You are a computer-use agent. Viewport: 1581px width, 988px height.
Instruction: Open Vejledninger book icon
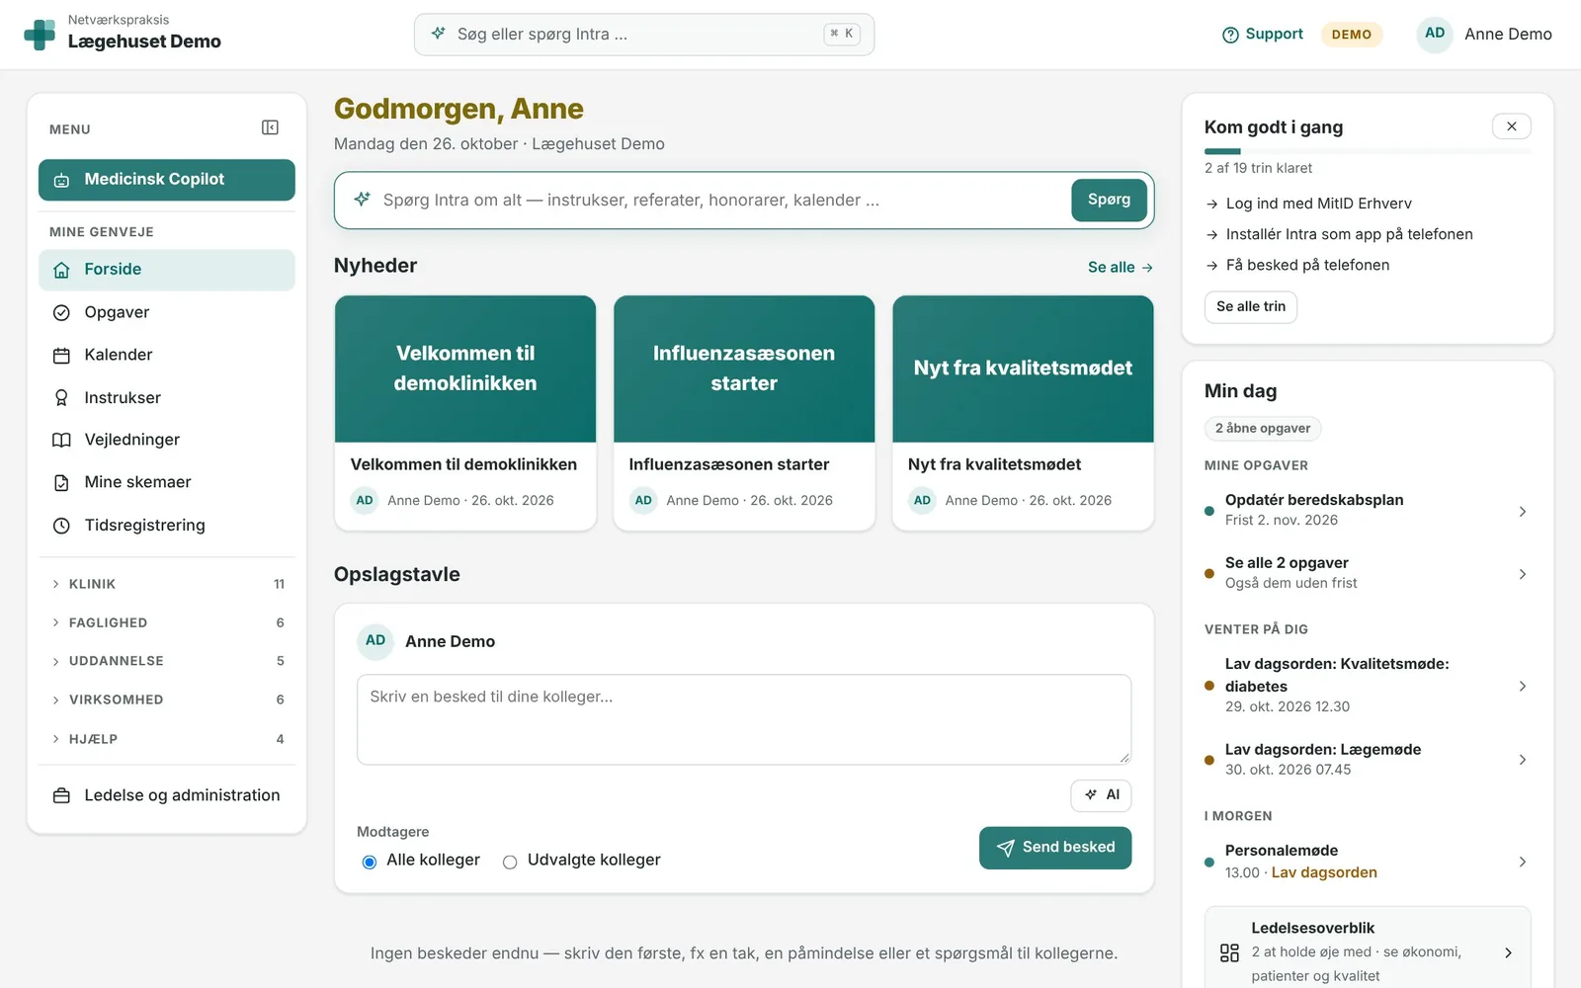pyautogui.click(x=61, y=440)
